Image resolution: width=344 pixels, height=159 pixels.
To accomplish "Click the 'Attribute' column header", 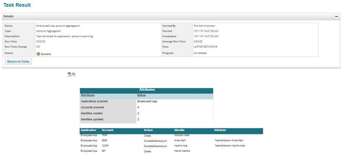I will [88, 96].
